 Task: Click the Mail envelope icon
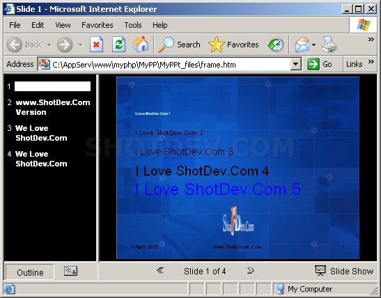(302, 45)
